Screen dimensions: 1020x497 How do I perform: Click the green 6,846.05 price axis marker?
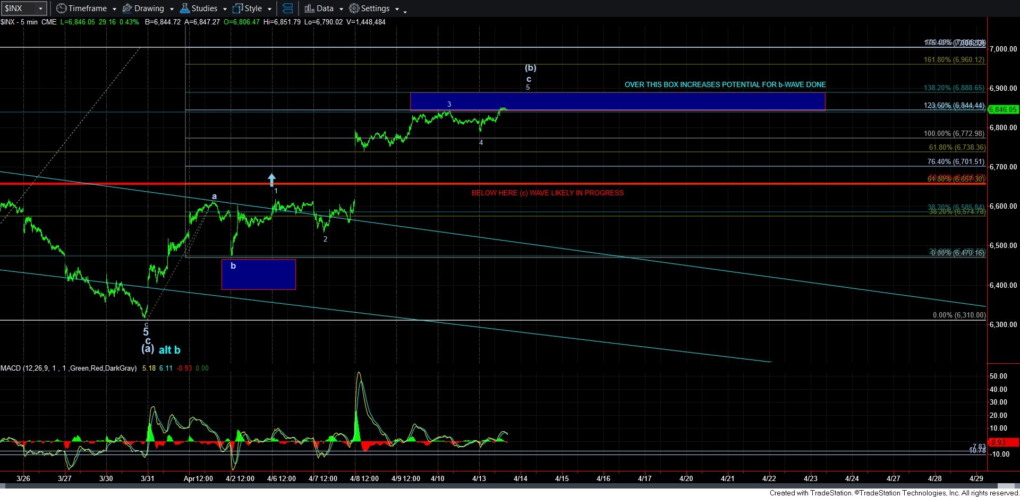tap(1002, 109)
